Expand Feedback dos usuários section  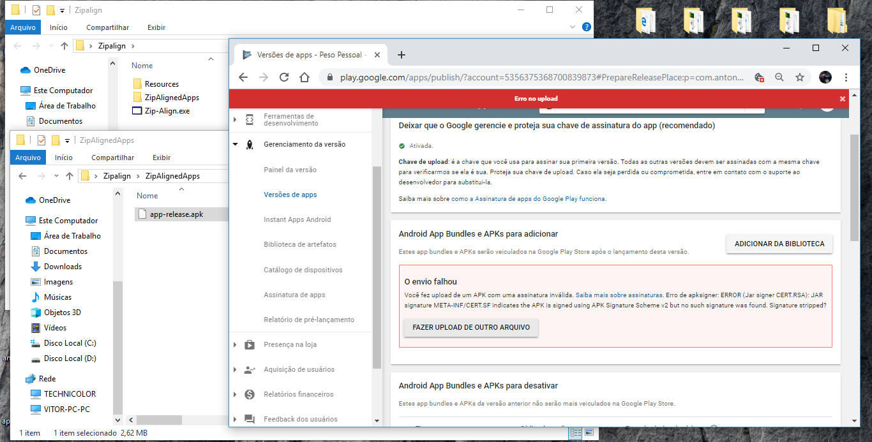pyautogui.click(x=235, y=419)
